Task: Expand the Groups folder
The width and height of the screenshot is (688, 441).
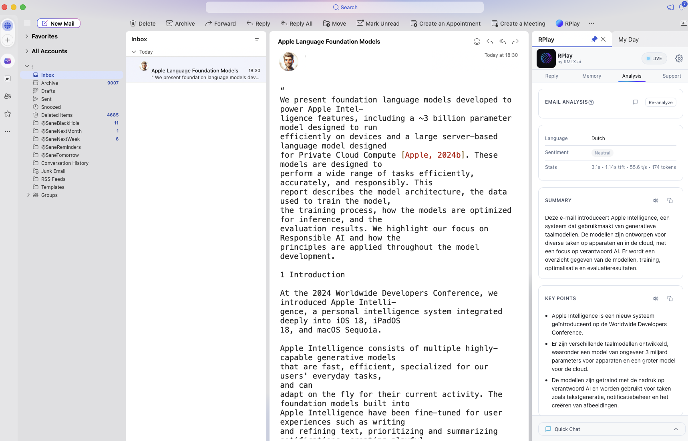Action: tap(28, 195)
